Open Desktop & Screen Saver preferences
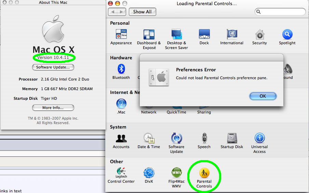Screen dimensions: 309x193 tap(177, 39)
